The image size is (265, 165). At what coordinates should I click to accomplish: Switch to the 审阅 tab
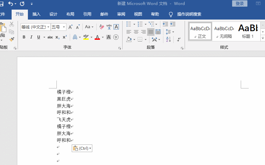(121, 14)
